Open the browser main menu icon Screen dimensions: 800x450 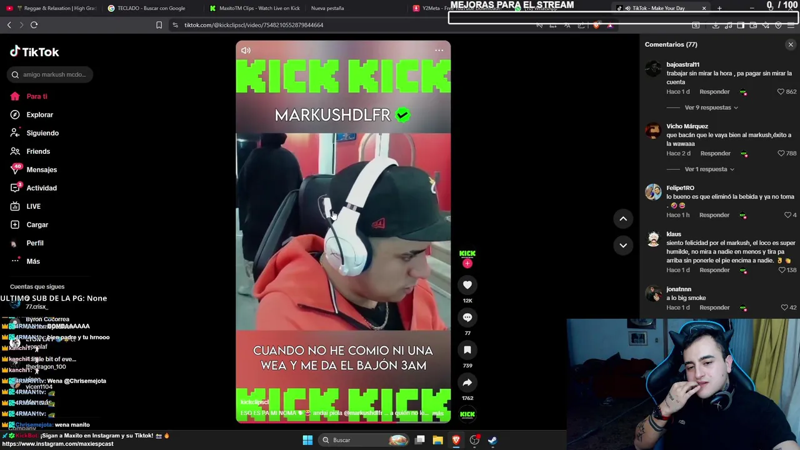tap(791, 25)
